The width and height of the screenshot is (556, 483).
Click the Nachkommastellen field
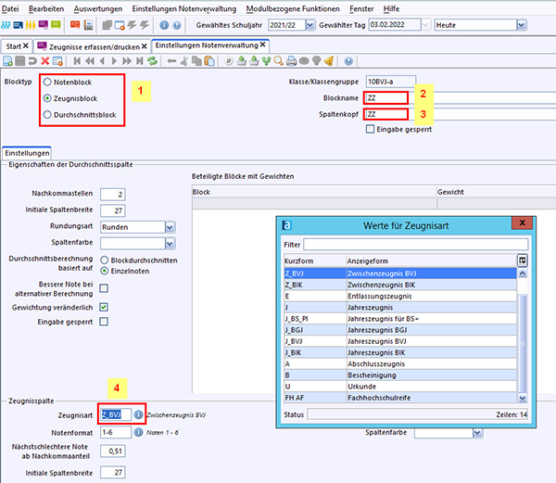click(113, 194)
